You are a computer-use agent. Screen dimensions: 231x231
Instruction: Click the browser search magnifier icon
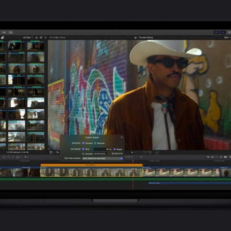coord(45,38)
